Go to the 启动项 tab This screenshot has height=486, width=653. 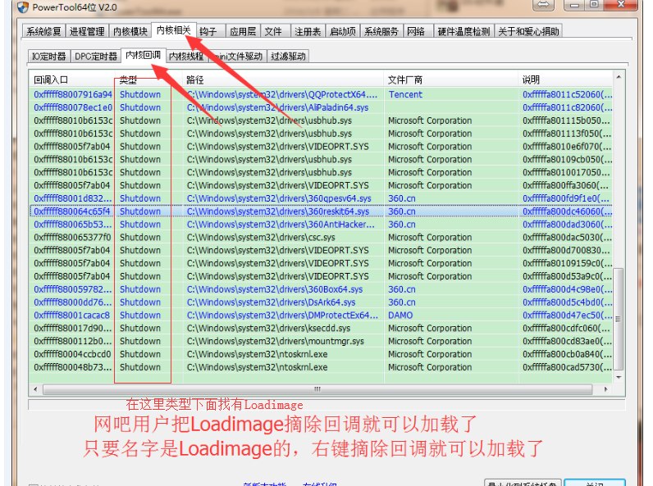pyautogui.click(x=342, y=32)
